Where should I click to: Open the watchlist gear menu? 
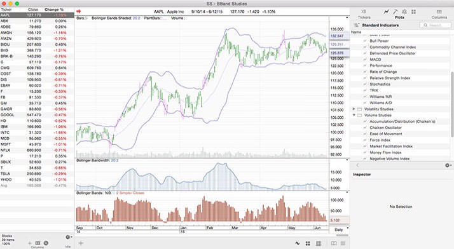[68, 237]
